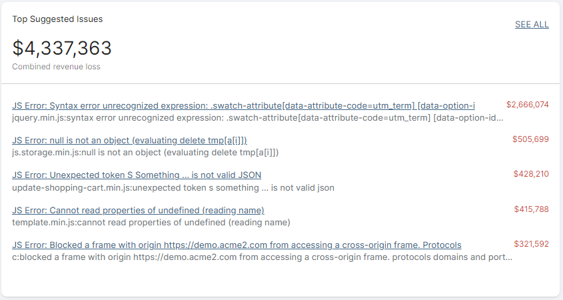Click the js.storage.min.js error description text
563x300 pixels.
tap(145, 153)
